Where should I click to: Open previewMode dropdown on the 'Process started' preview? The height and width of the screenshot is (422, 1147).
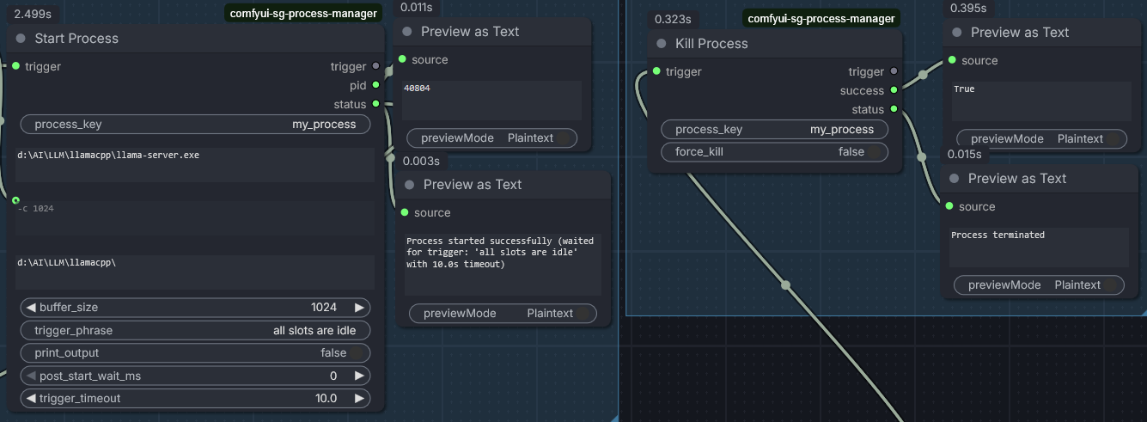tap(502, 313)
